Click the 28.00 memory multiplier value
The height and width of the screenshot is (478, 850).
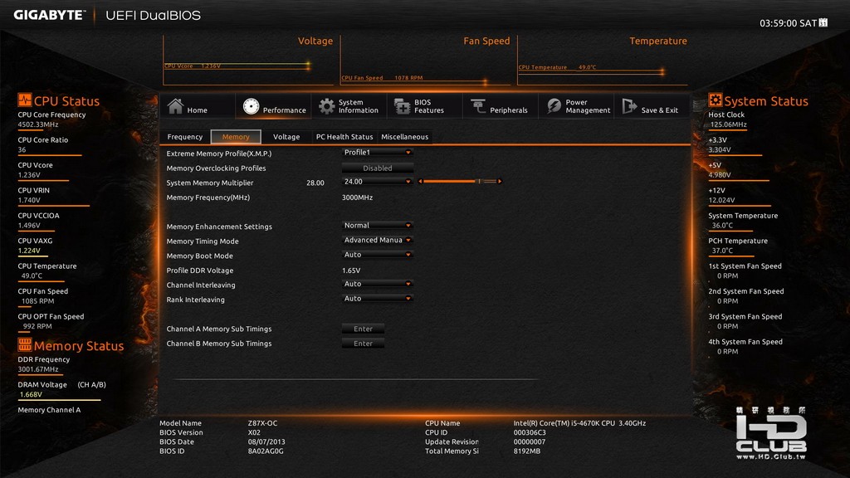coord(315,183)
